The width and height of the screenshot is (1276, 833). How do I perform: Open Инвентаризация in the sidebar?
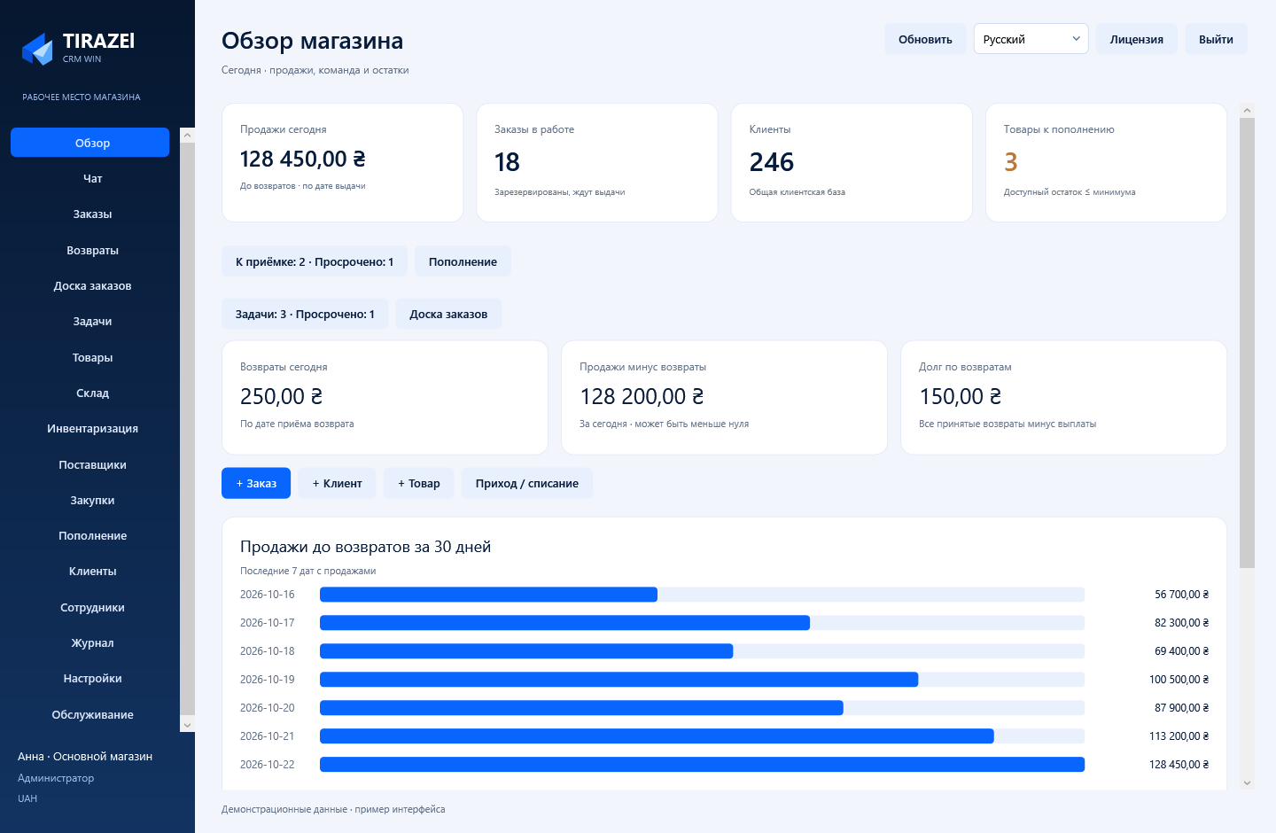[90, 428]
